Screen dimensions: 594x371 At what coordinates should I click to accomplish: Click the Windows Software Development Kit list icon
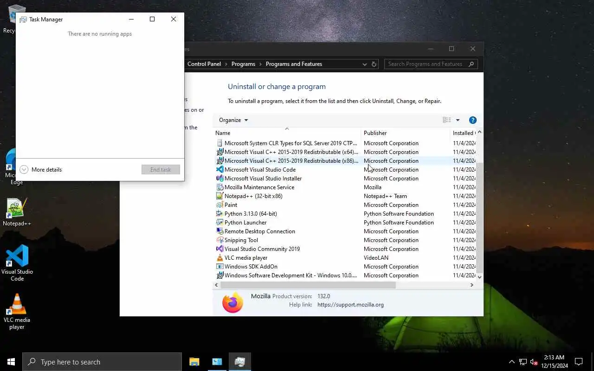pyautogui.click(x=220, y=275)
